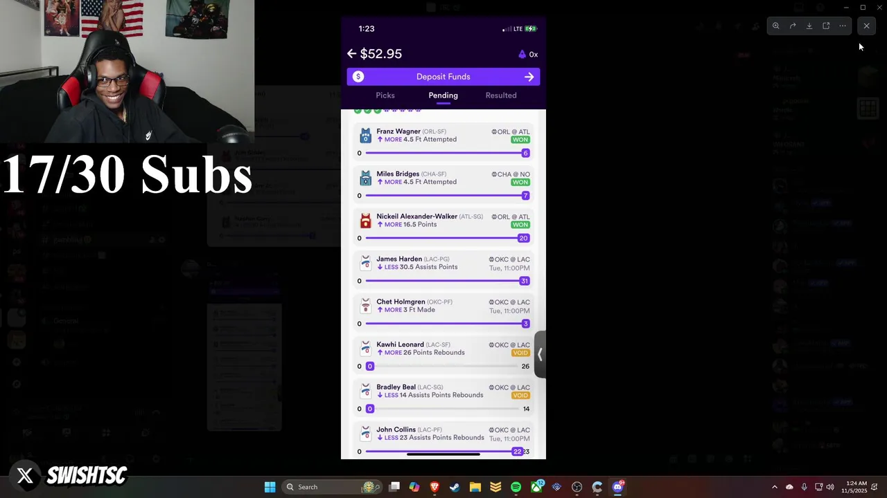Open the clock and date flyout
Viewport: 887px width, 498px height.
854,487
